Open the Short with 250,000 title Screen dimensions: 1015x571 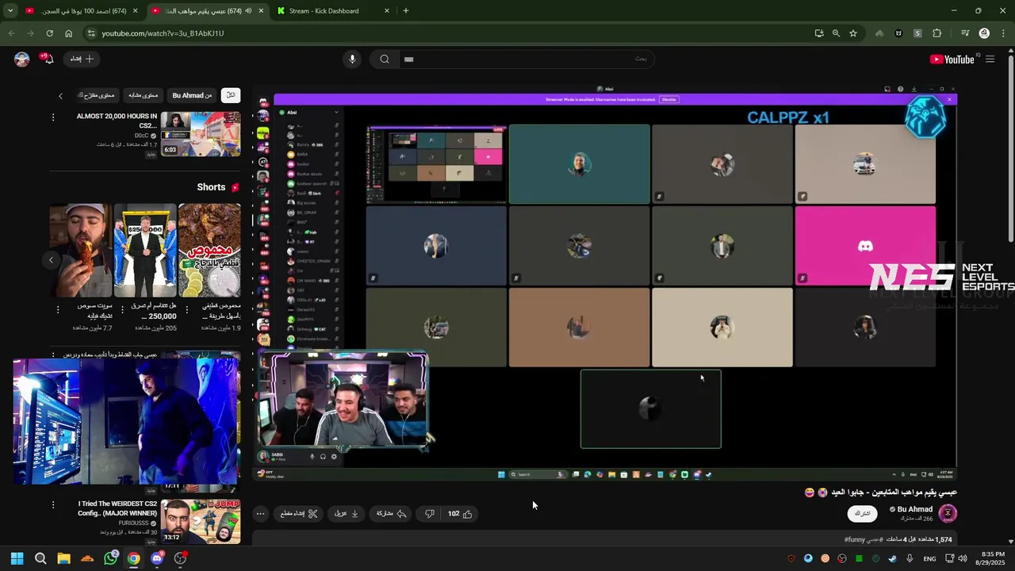tap(145, 250)
